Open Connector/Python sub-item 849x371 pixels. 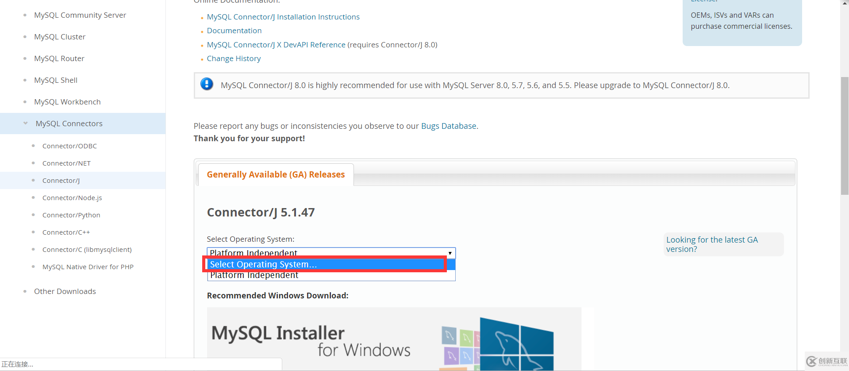click(x=71, y=215)
